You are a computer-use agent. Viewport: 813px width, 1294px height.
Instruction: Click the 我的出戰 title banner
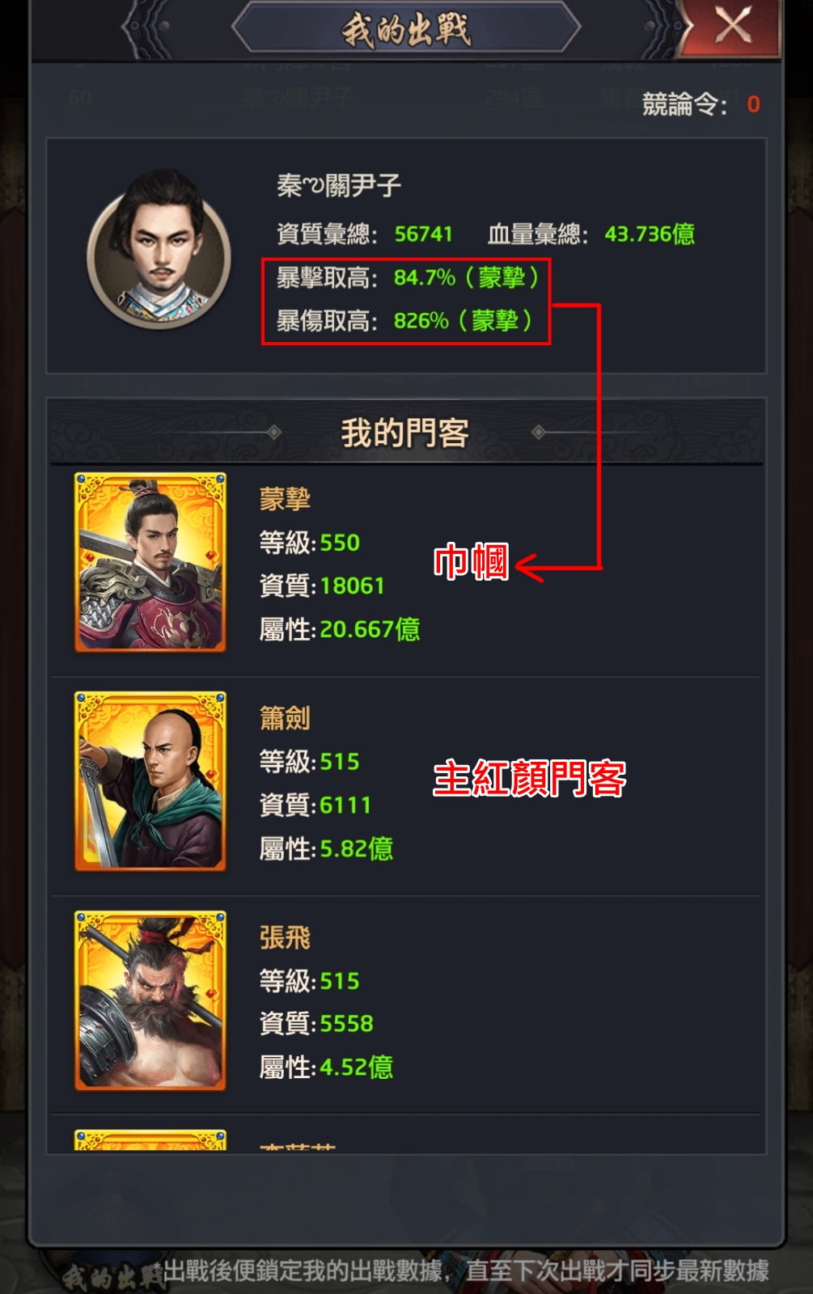click(x=406, y=29)
